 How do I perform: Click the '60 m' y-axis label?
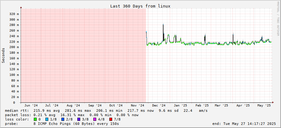16,86
